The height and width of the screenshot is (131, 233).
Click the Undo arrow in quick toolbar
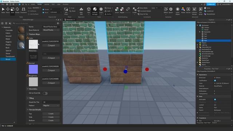[26, 4]
